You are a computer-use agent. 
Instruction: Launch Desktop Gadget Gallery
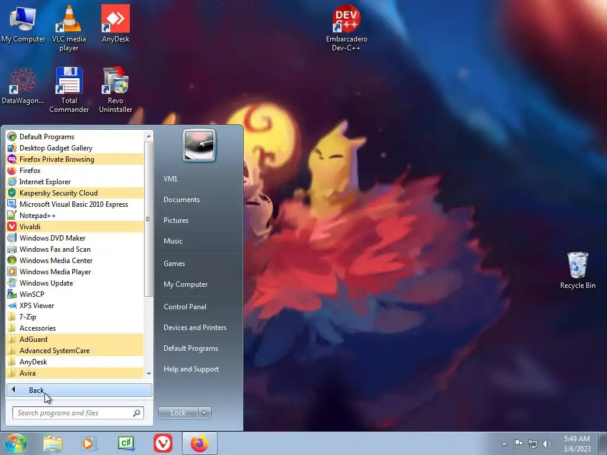[x=75, y=148]
